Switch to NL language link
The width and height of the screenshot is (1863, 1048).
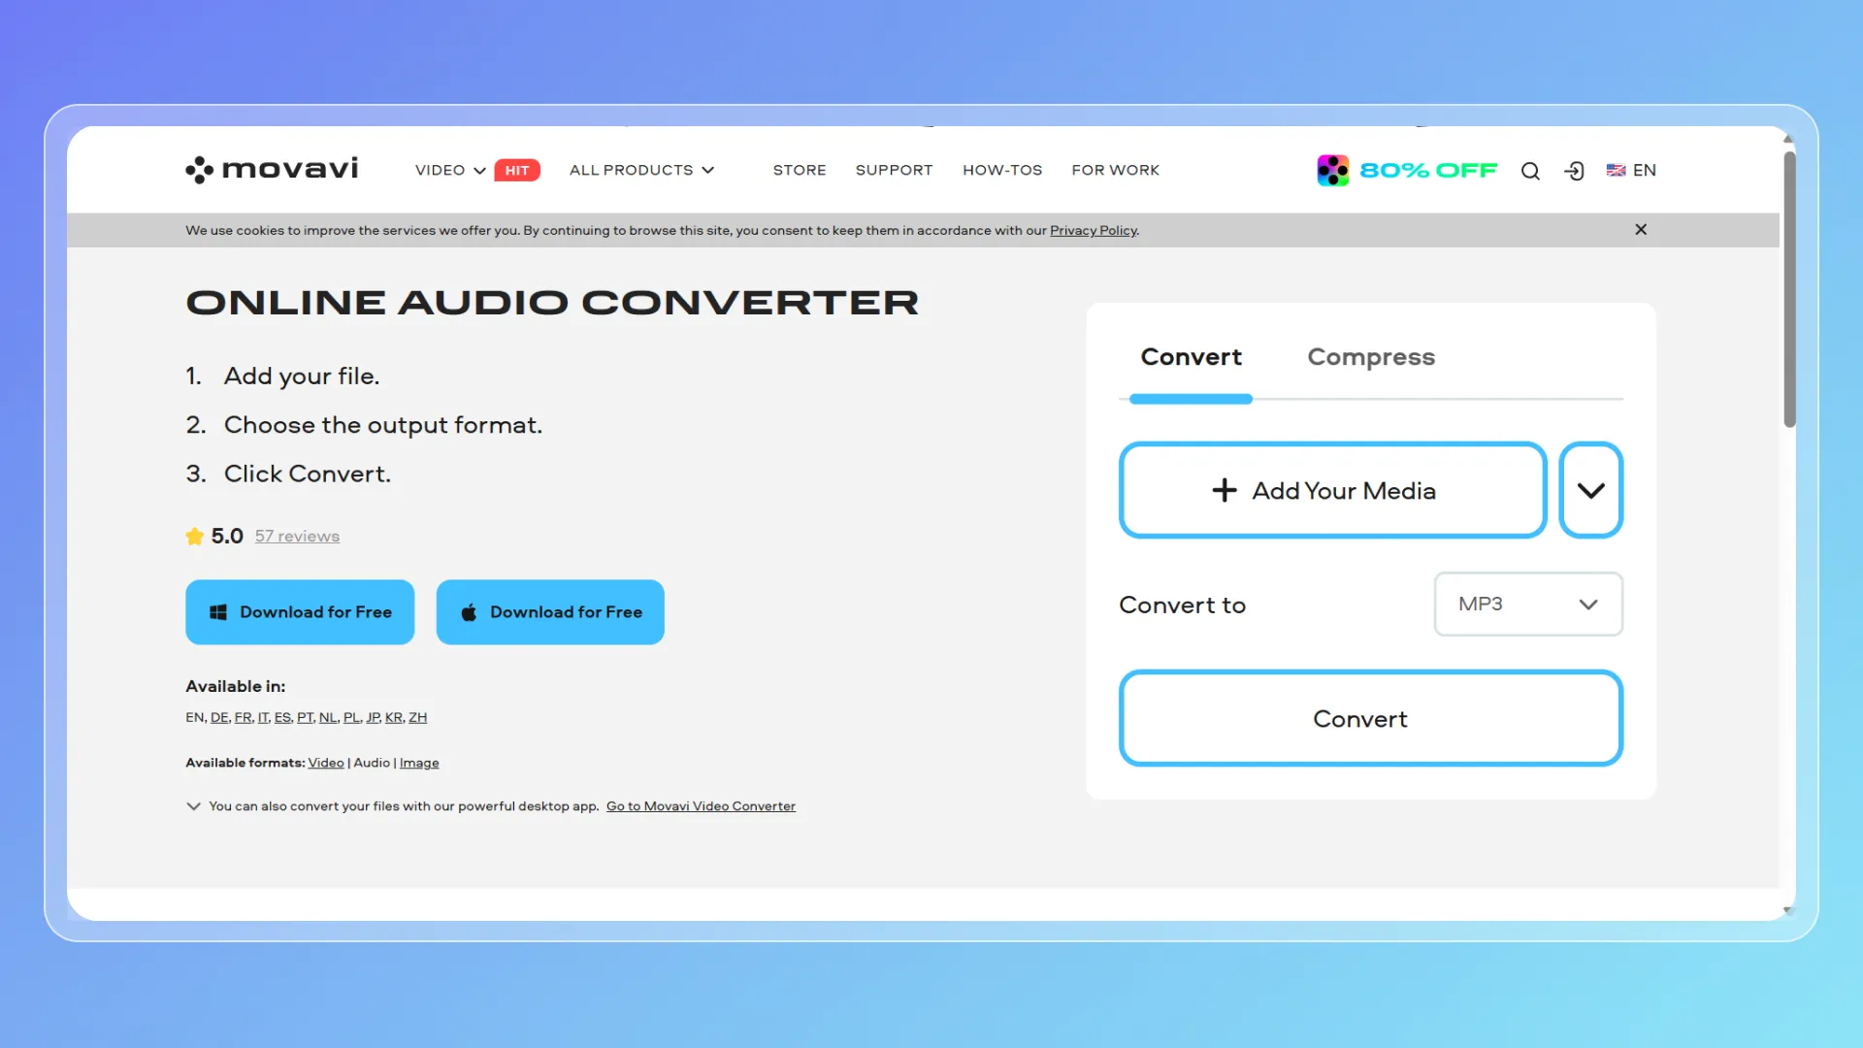328,717
